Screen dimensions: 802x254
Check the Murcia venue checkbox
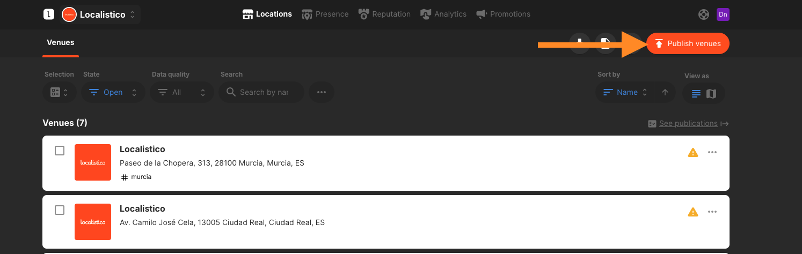pyautogui.click(x=60, y=151)
